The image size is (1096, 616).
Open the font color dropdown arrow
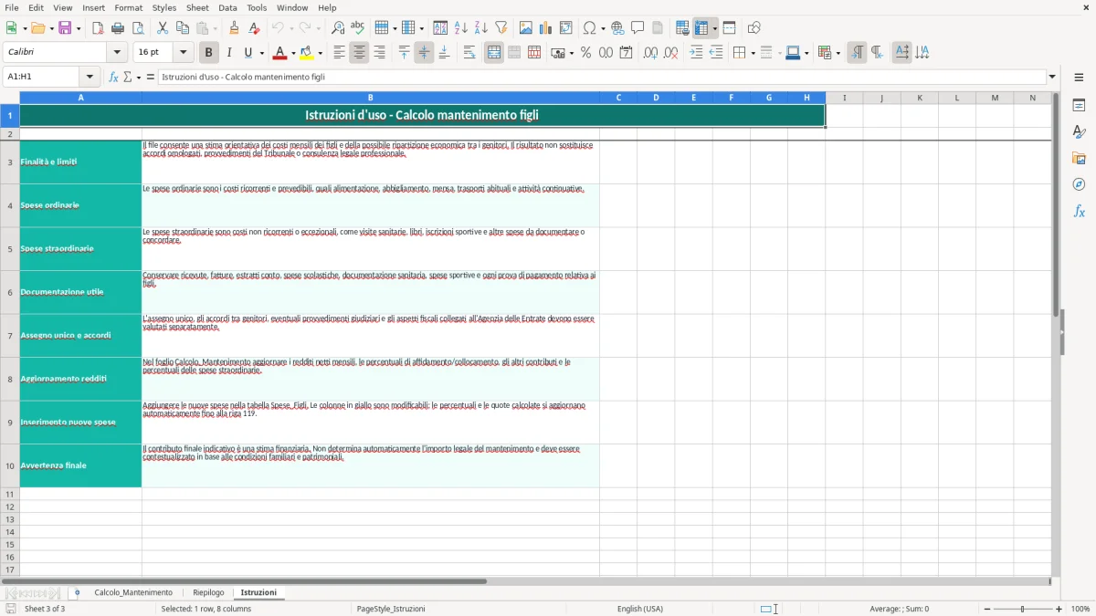[292, 53]
